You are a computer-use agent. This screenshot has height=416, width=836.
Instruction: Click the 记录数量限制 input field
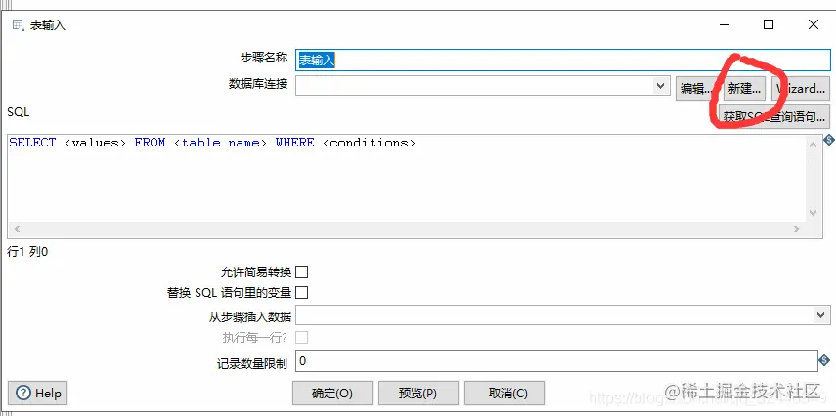tap(556, 361)
